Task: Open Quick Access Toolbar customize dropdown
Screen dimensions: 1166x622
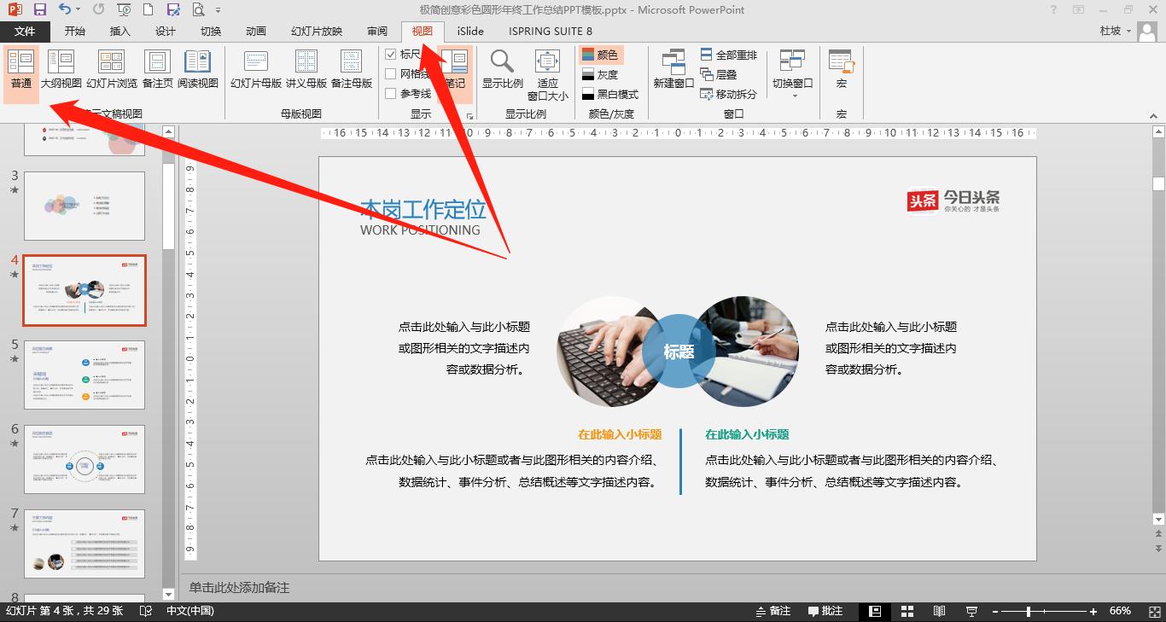Action: tap(218, 10)
